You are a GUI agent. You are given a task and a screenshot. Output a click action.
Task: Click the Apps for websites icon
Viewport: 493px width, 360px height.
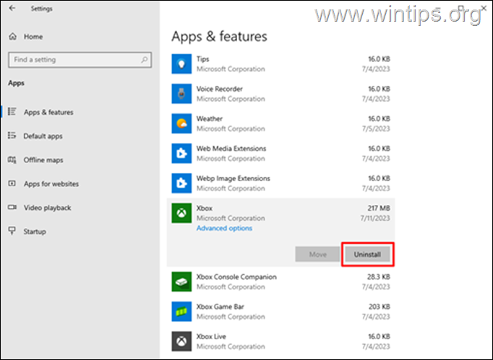click(12, 183)
